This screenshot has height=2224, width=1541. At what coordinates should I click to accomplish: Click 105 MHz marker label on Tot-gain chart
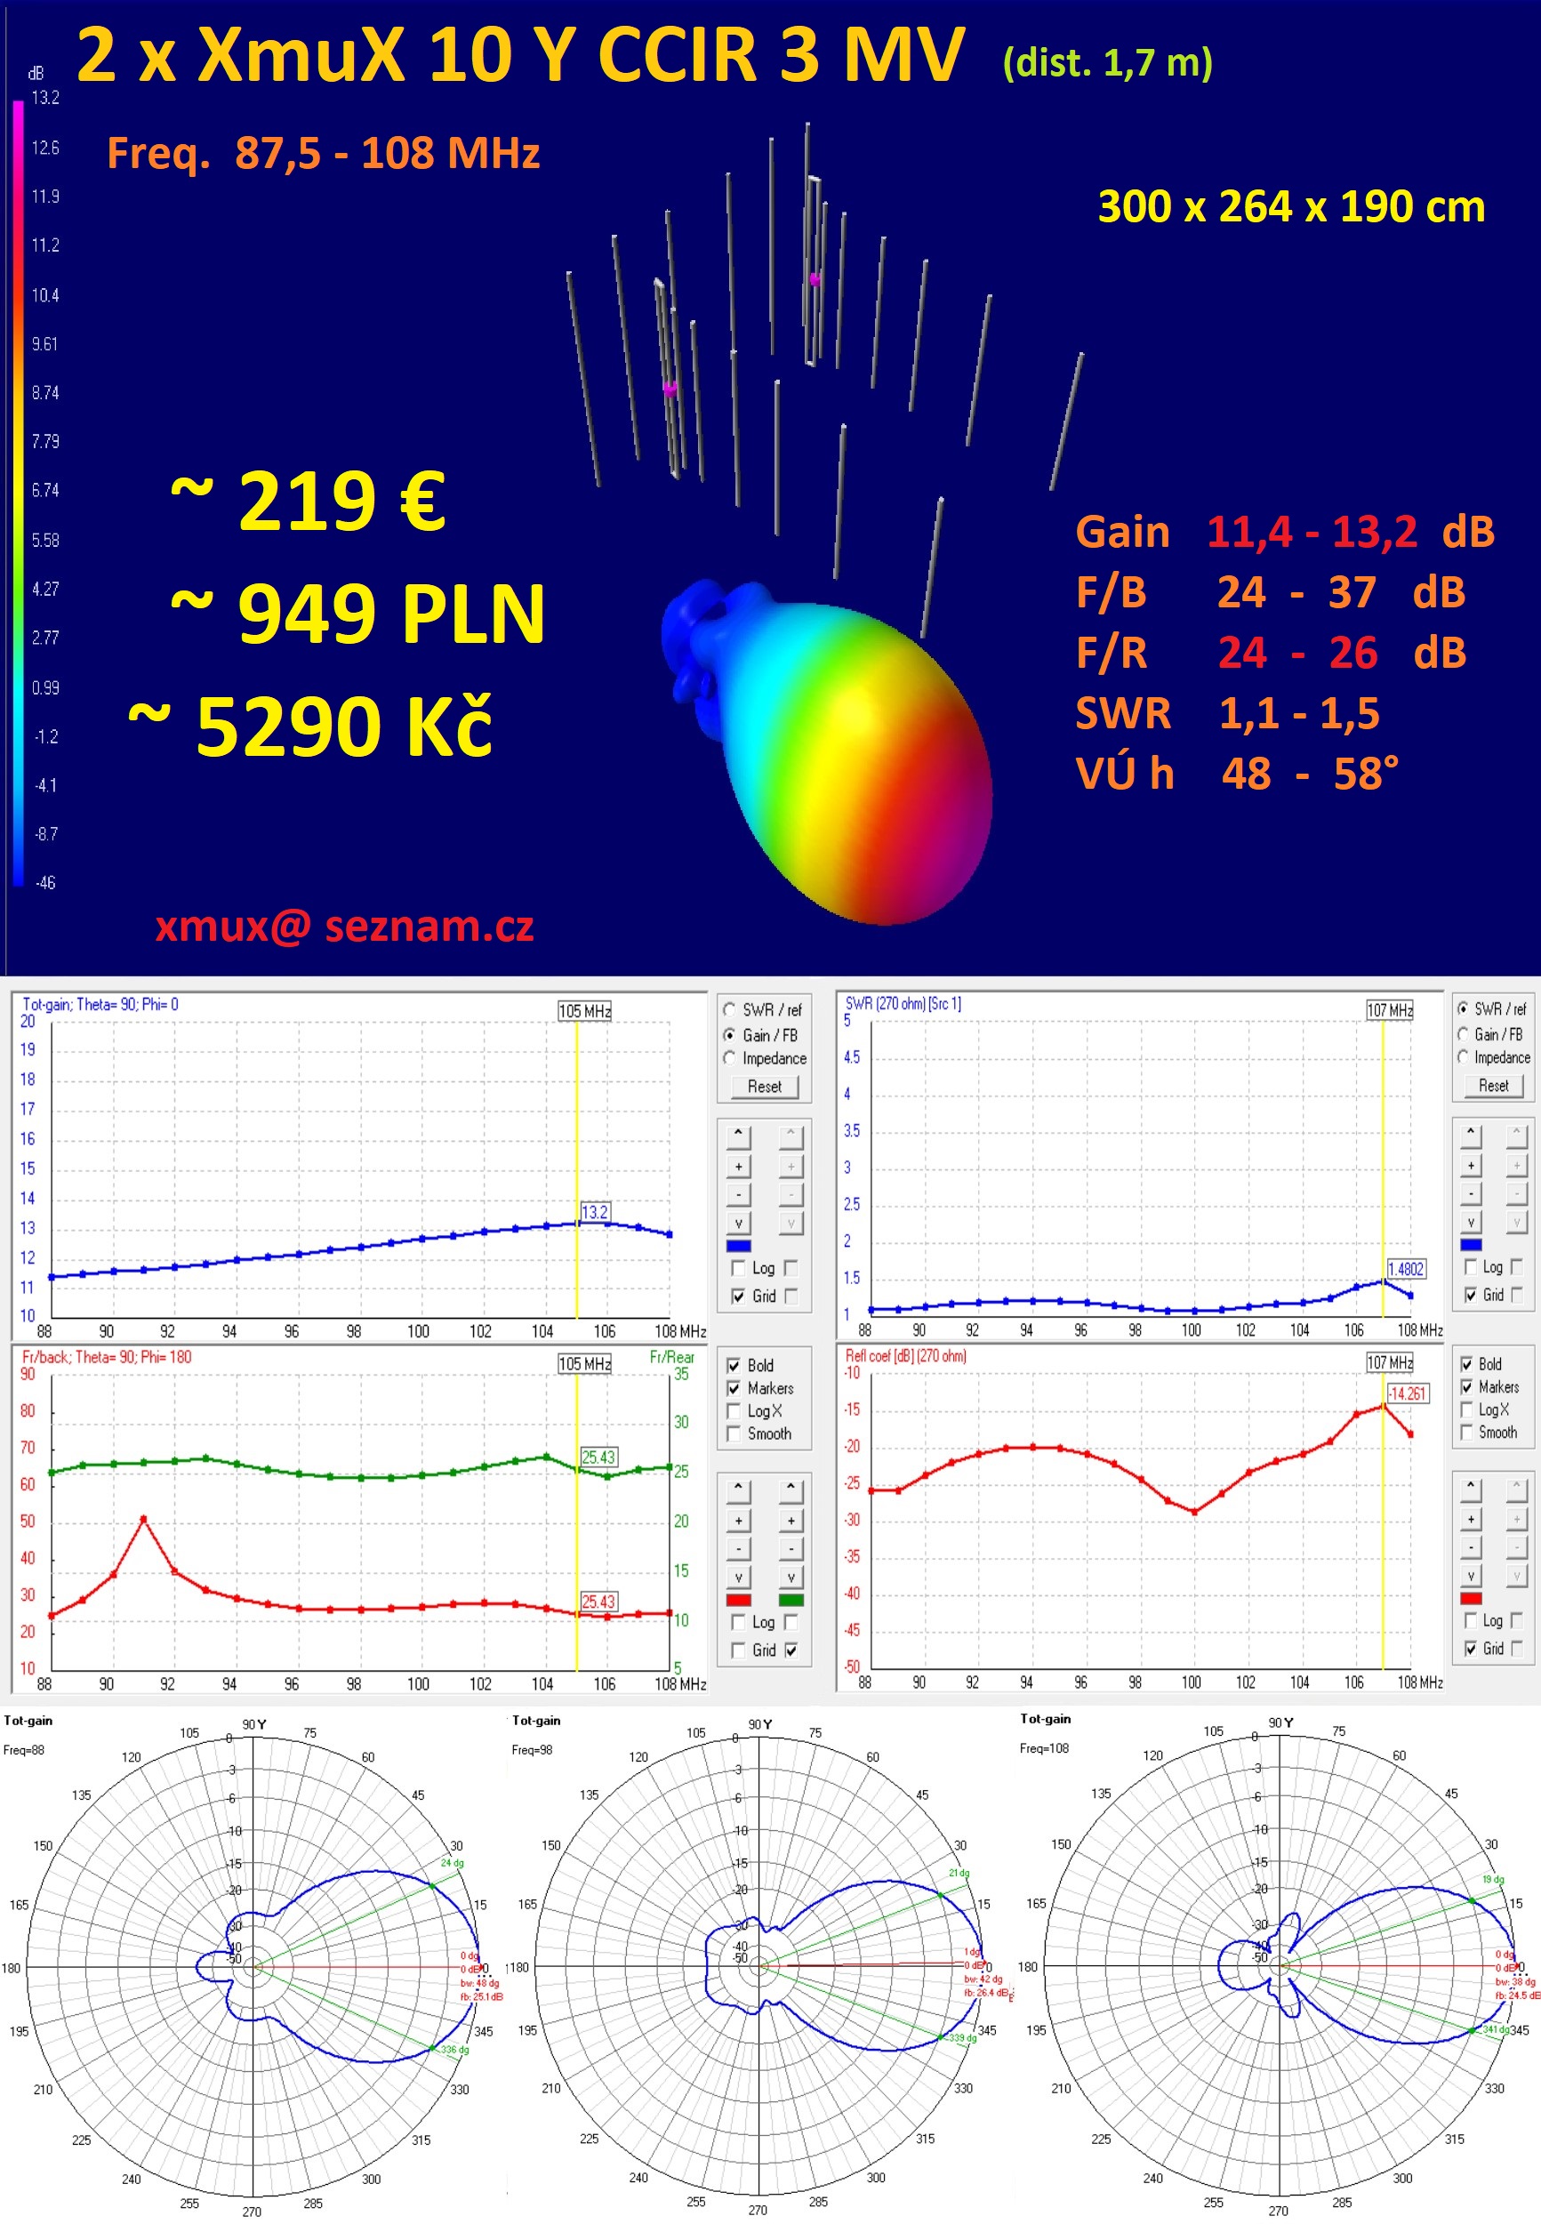pyautogui.click(x=585, y=1011)
